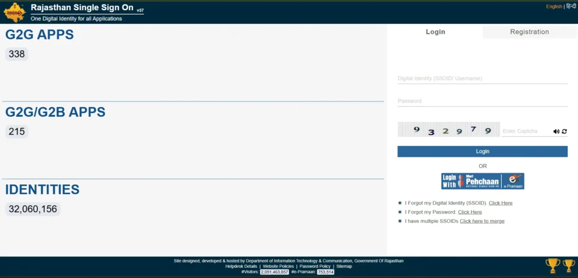Focus the Digital Identity SSOID username field
This screenshot has width=578, height=278.
[x=482, y=78]
